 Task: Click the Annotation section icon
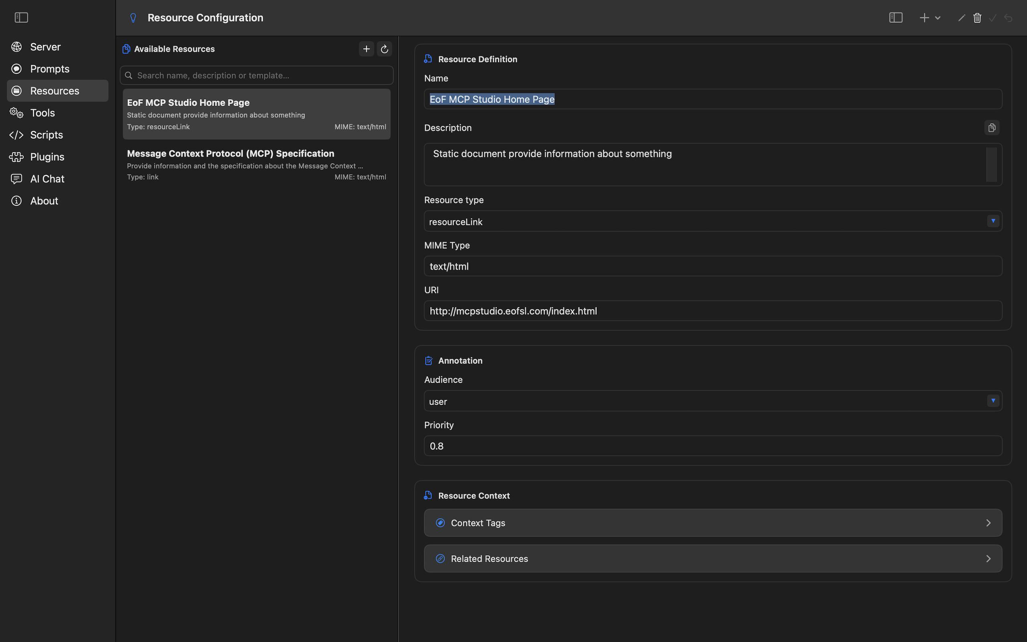[x=428, y=361]
